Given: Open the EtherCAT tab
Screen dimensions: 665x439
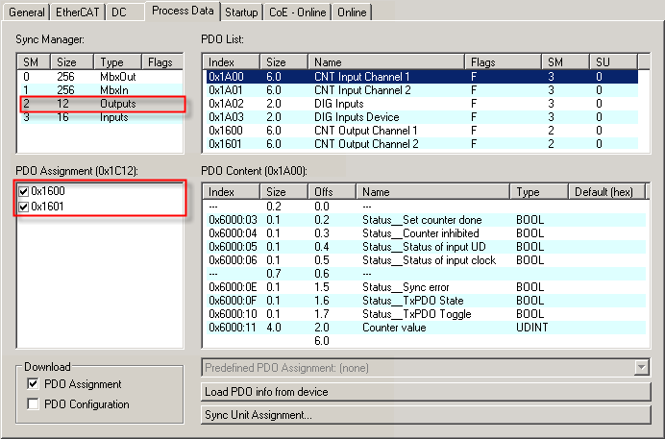Looking at the screenshot, I should click(x=77, y=12).
